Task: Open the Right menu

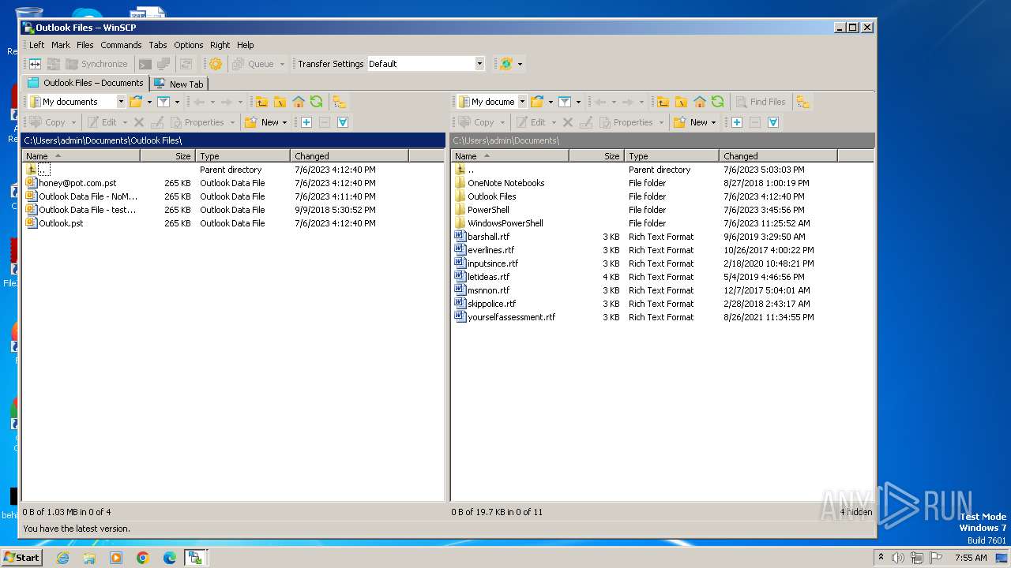Action: [220, 45]
